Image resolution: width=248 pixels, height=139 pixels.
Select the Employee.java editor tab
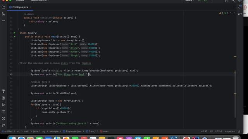pos(20,7)
